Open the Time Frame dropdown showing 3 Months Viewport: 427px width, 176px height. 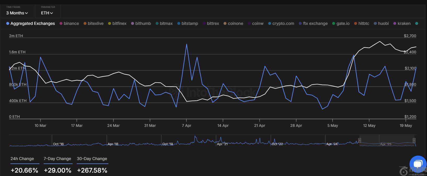(17, 13)
